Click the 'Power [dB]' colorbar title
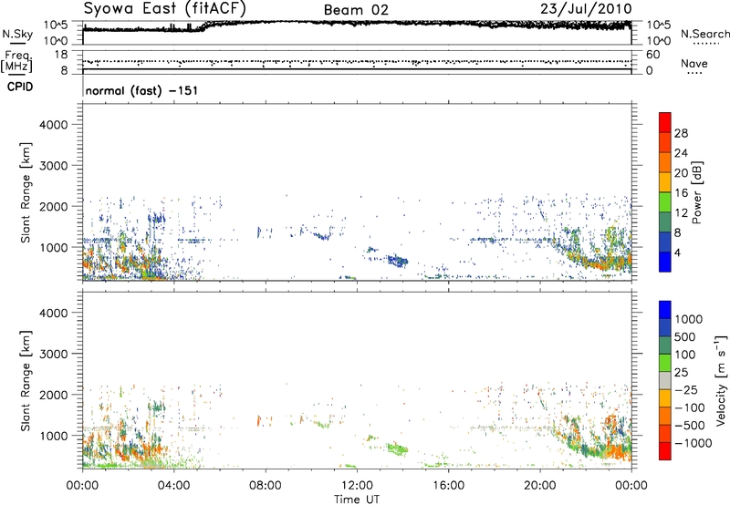Screen dimensions: 730x505 pos(696,192)
